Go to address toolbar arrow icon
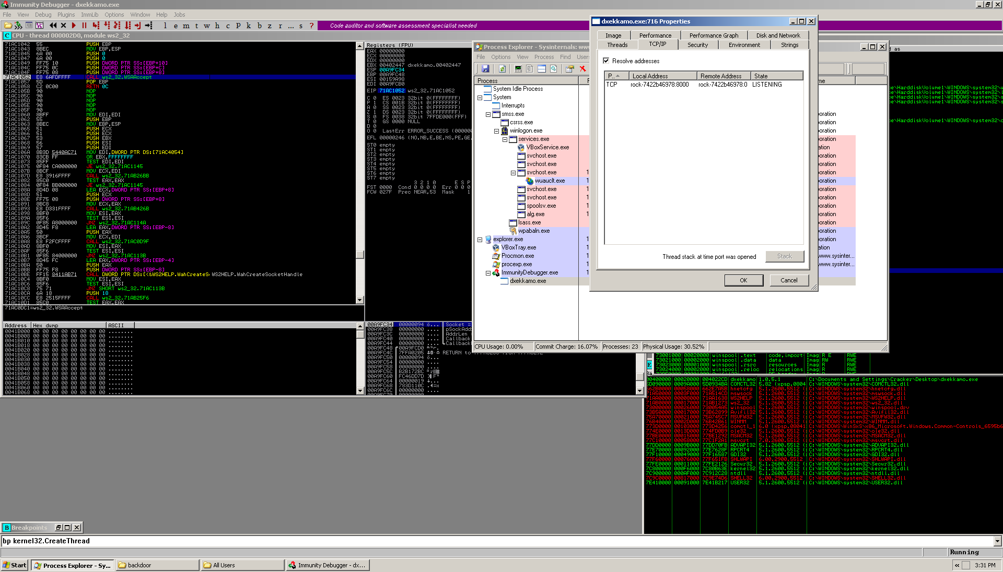This screenshot has height=572, width=1003. (x=149, y=25)
